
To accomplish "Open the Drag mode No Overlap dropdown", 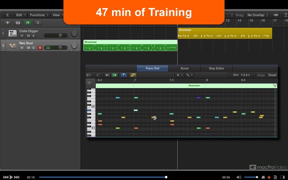I will coord(257,15).
